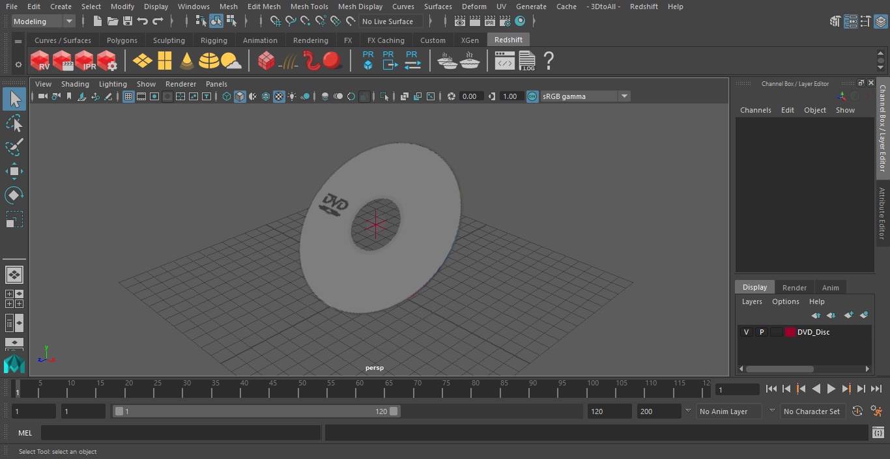Click the undo arrow icon
890x459 pixels.
(x=142, y=21)
